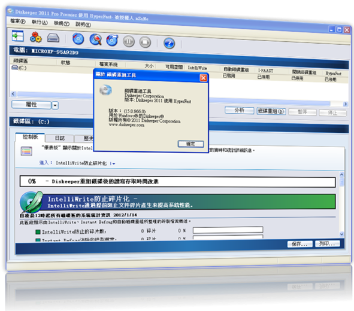Click the dashboard scroll down arrow

coord(341,234)
